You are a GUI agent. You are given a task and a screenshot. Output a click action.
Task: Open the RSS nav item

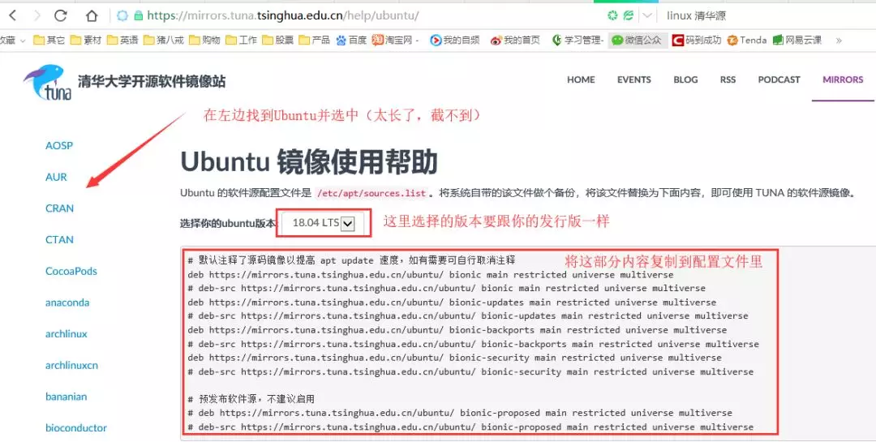point(728,80)
